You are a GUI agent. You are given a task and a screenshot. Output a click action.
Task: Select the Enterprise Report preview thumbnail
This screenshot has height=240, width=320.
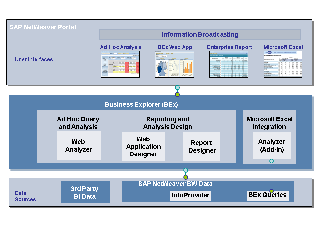click(229, 64)
